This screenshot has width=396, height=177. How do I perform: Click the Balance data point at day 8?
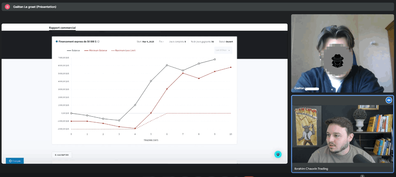(199, 63)
